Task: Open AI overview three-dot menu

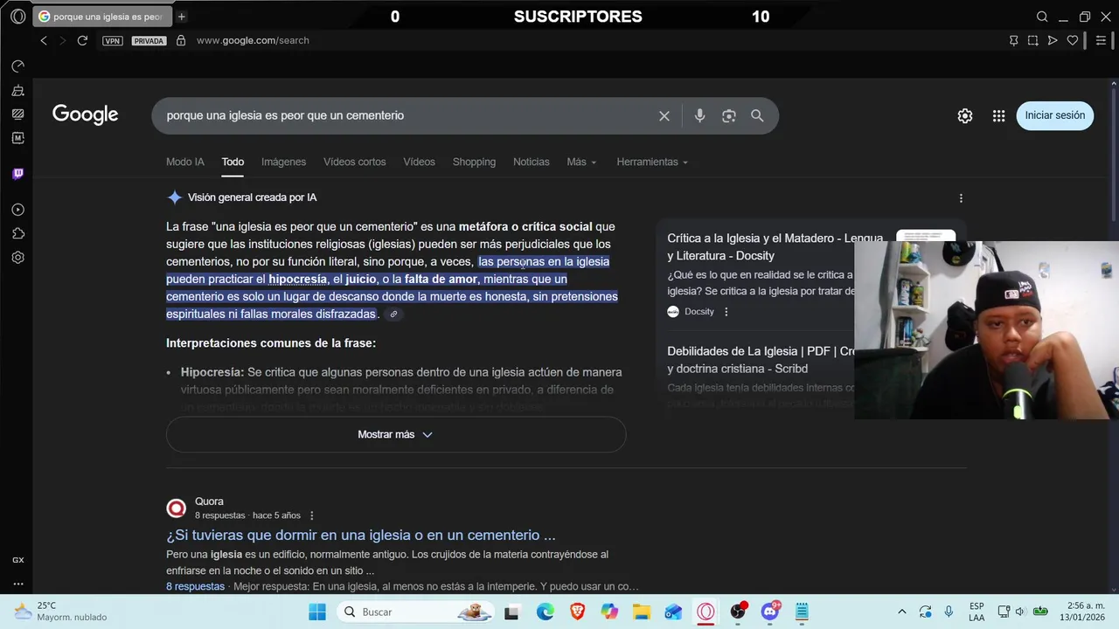Action: coord(961,198)
